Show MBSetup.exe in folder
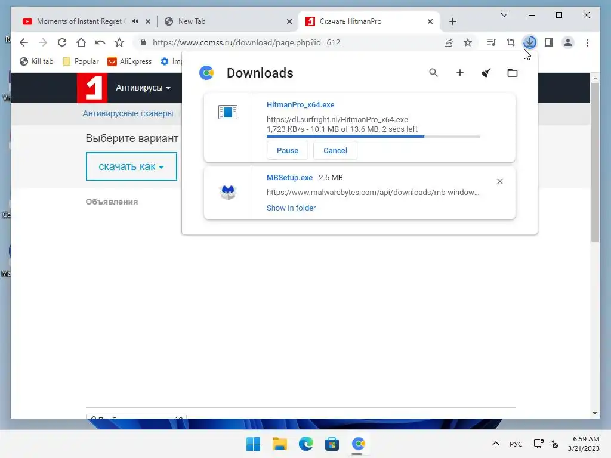 point(291,208)
